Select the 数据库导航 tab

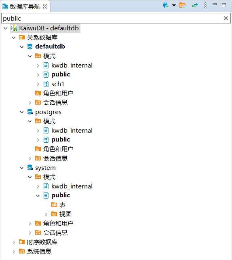coord(25,6)
